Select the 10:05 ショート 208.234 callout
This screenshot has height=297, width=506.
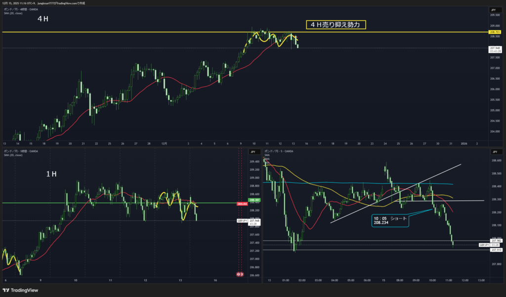point(389,220)
